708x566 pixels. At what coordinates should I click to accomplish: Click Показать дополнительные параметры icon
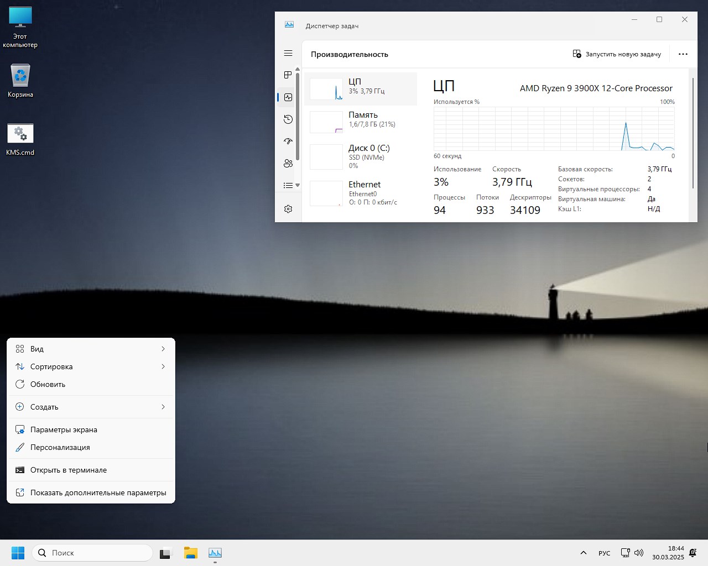(x=20, y=492)
